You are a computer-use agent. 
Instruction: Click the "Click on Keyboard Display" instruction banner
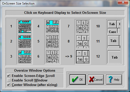65,13
